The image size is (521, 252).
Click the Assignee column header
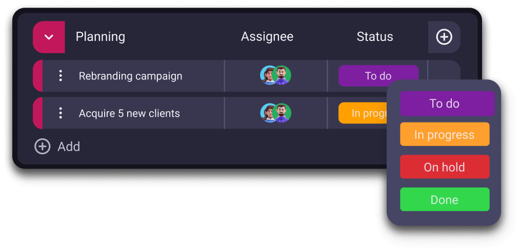(267, 37)
